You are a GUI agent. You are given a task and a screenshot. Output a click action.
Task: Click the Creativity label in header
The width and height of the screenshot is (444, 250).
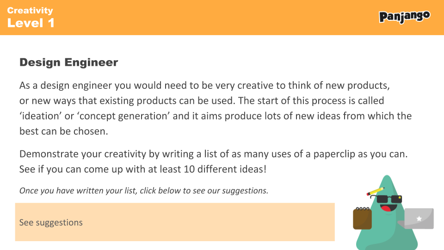point(30,10)
